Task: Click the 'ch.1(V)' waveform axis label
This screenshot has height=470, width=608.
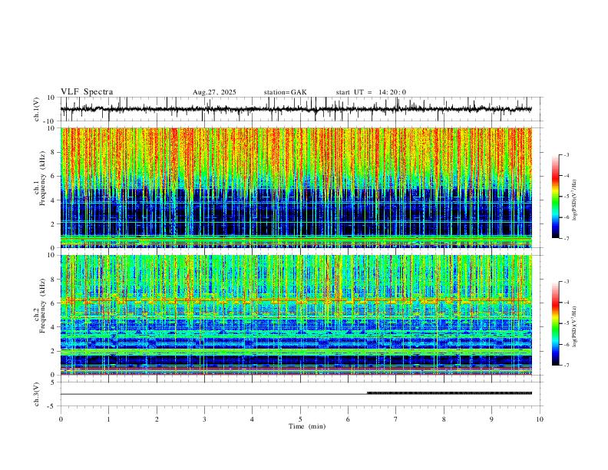Action: (37, 109)
